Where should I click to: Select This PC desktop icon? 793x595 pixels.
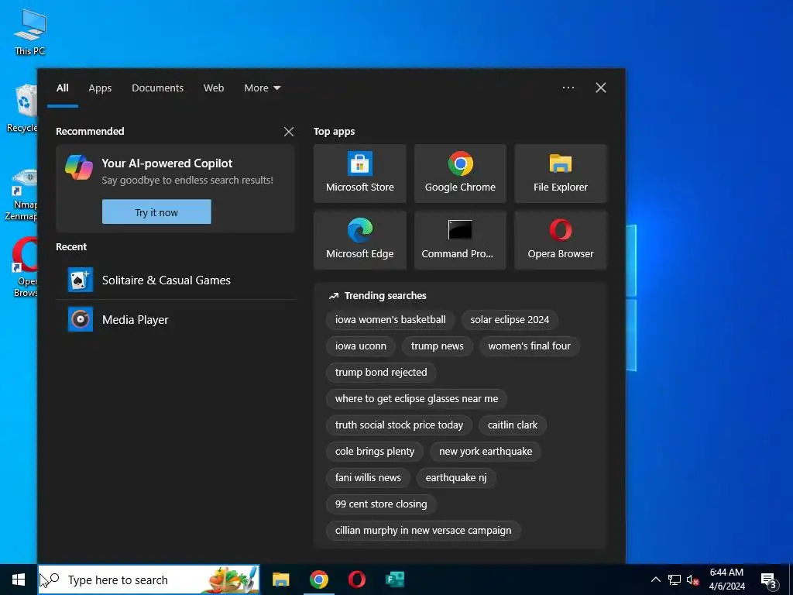click(30, 33)
